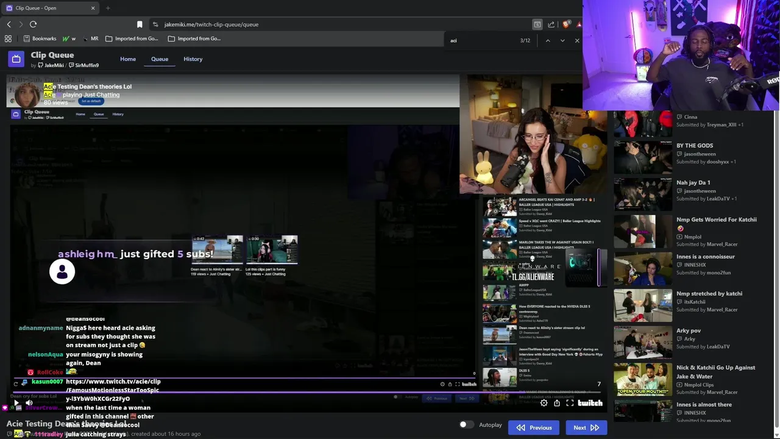Viewport: 780px width, 439px height.
Task: Open the JakeMiki GitHub author link
Action: (x=51, y=65)
